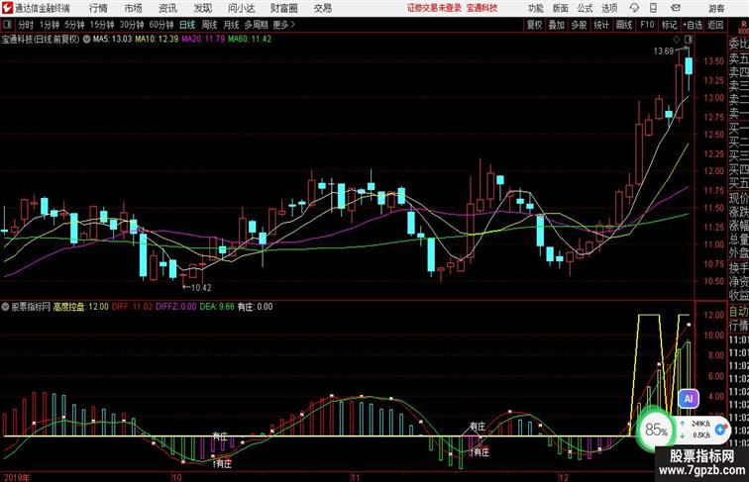Add stock via +自选 button
The image size is (749, 482).
pyautogui.click(x=693, y=25)
